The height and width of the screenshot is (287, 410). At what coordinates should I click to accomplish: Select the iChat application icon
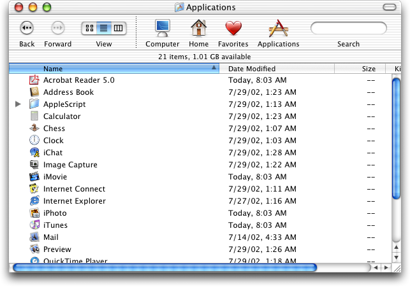[x=35, y=153]
